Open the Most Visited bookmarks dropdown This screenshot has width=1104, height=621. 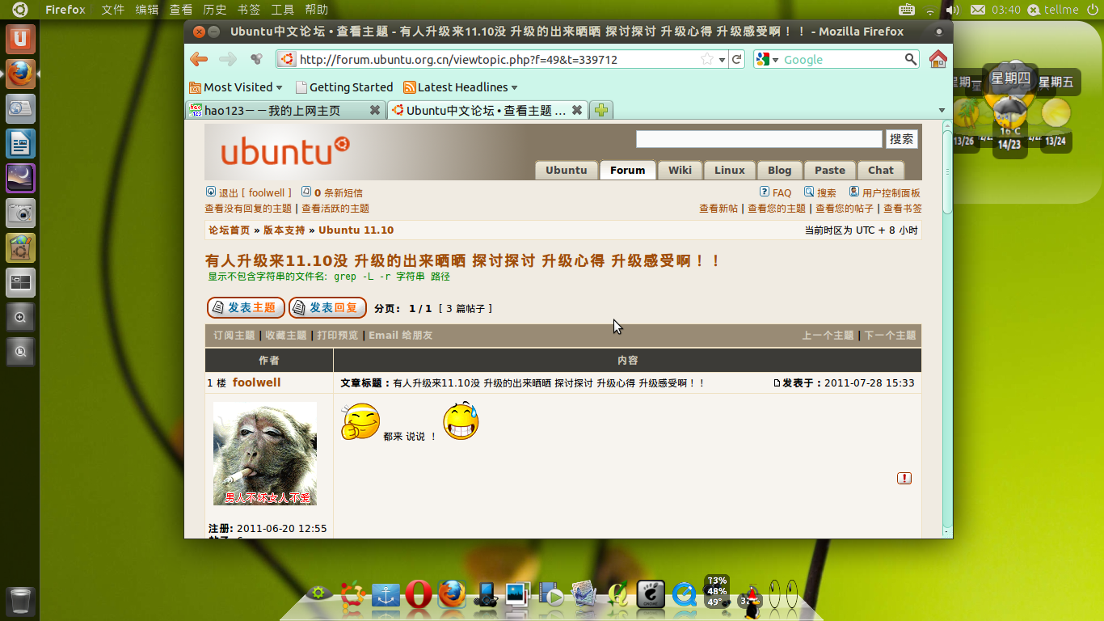click(x=236, y=87)
